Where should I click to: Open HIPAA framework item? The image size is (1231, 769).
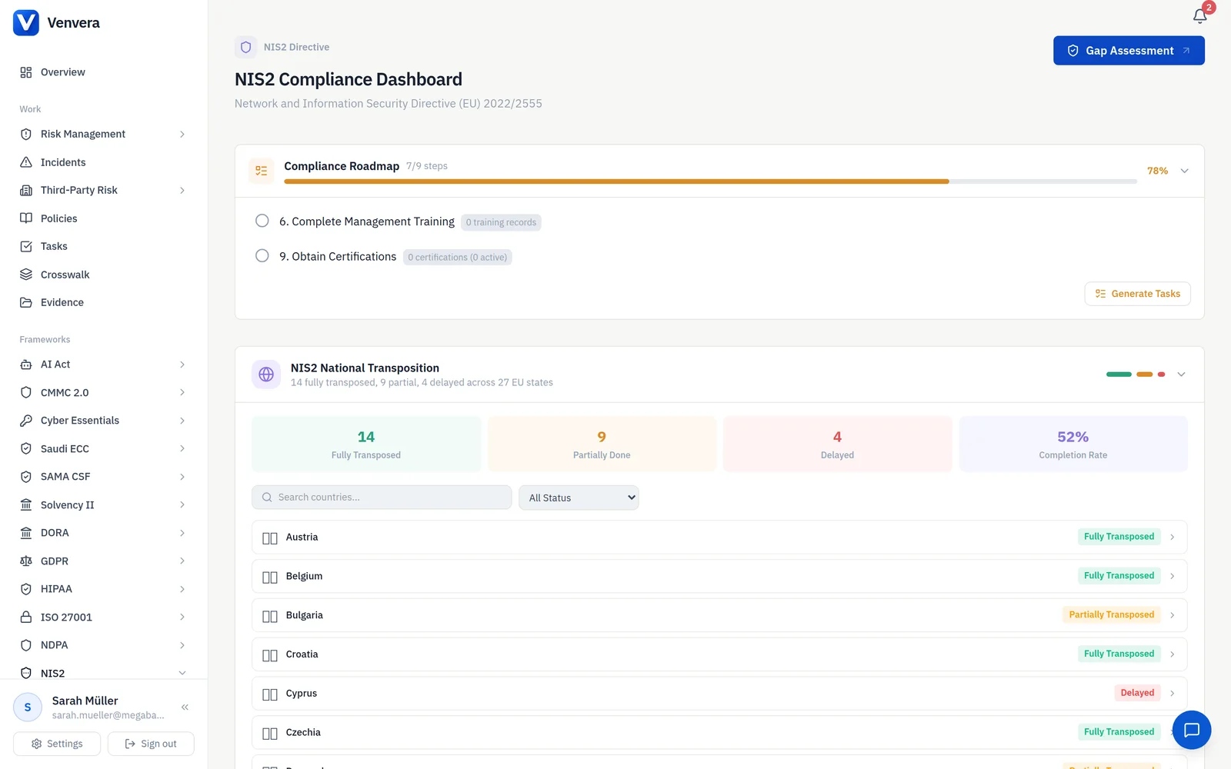(x=103, y=589)
